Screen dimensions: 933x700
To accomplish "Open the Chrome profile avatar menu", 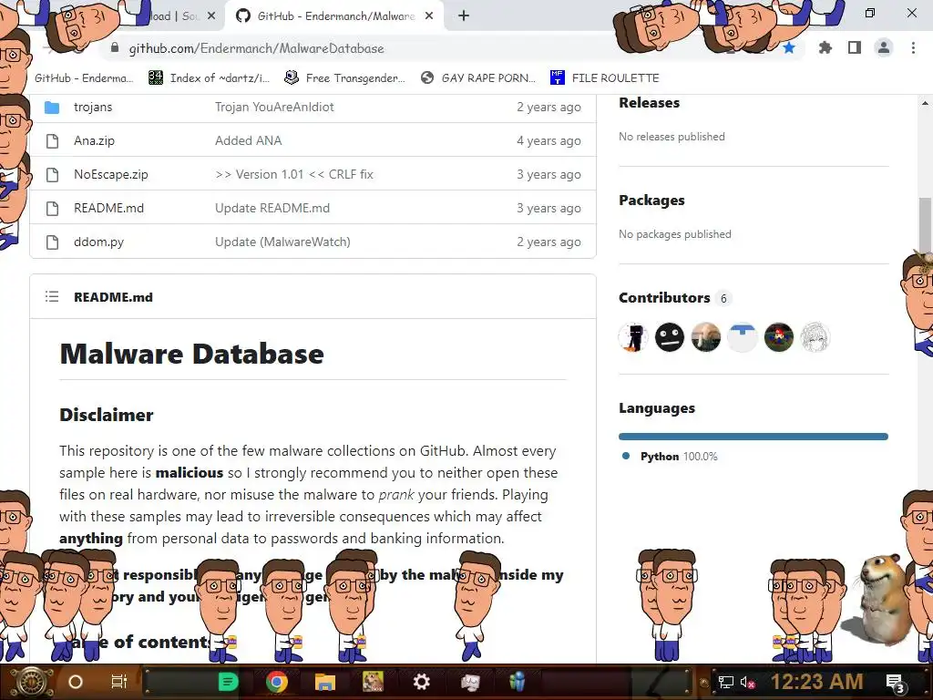I will pos(884,47).
